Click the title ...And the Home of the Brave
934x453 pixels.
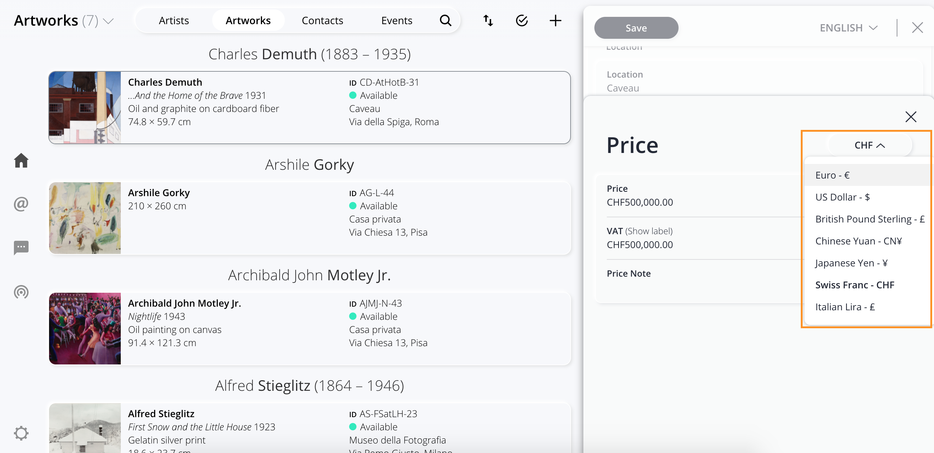tap(185, 96)
